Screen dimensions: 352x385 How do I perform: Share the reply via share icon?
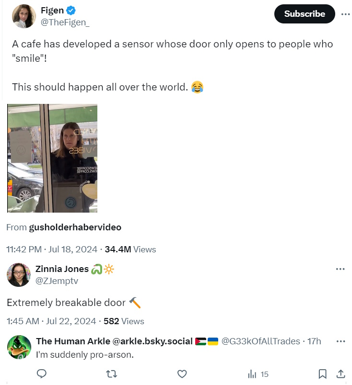340,374
